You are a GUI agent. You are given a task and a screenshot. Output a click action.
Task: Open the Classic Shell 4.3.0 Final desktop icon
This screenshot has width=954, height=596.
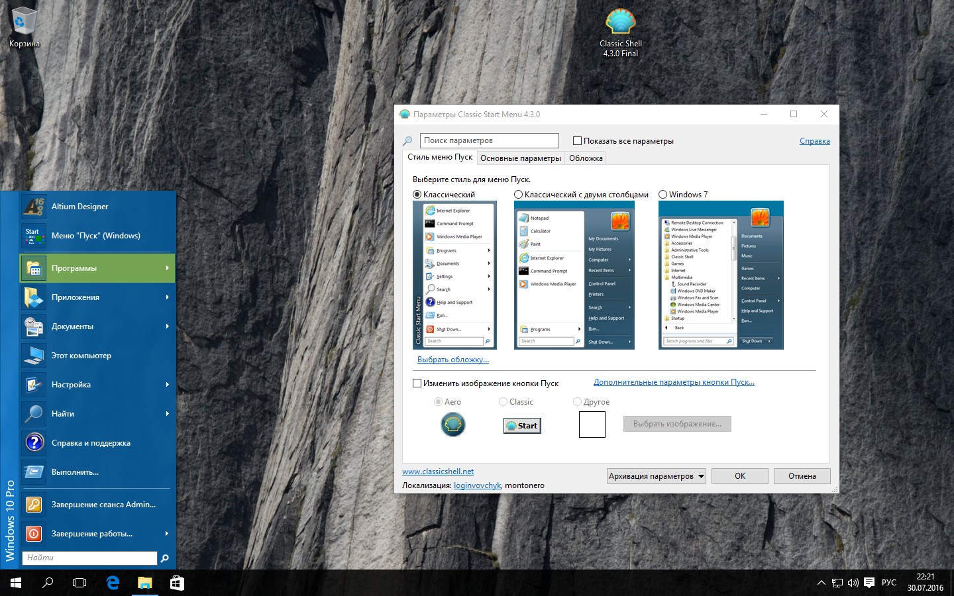(621, 33)
